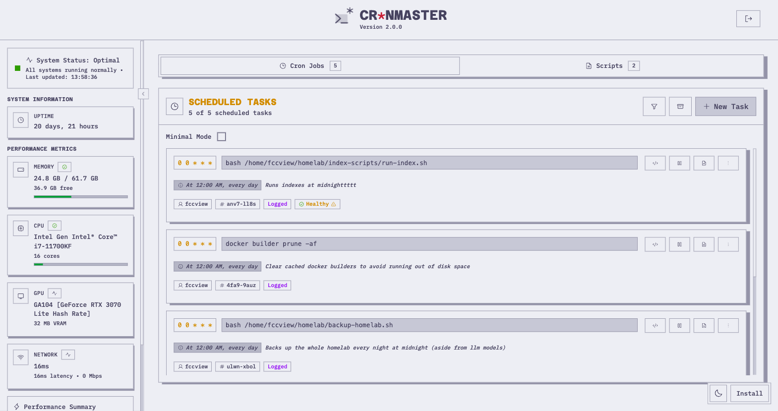View code for docker builder prune task
Image resolution: width=778 pixels, height=411 pixels.
pos(655,244)
